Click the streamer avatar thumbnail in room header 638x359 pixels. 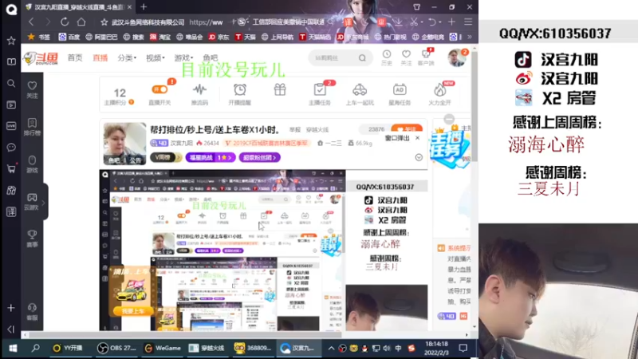124,144
